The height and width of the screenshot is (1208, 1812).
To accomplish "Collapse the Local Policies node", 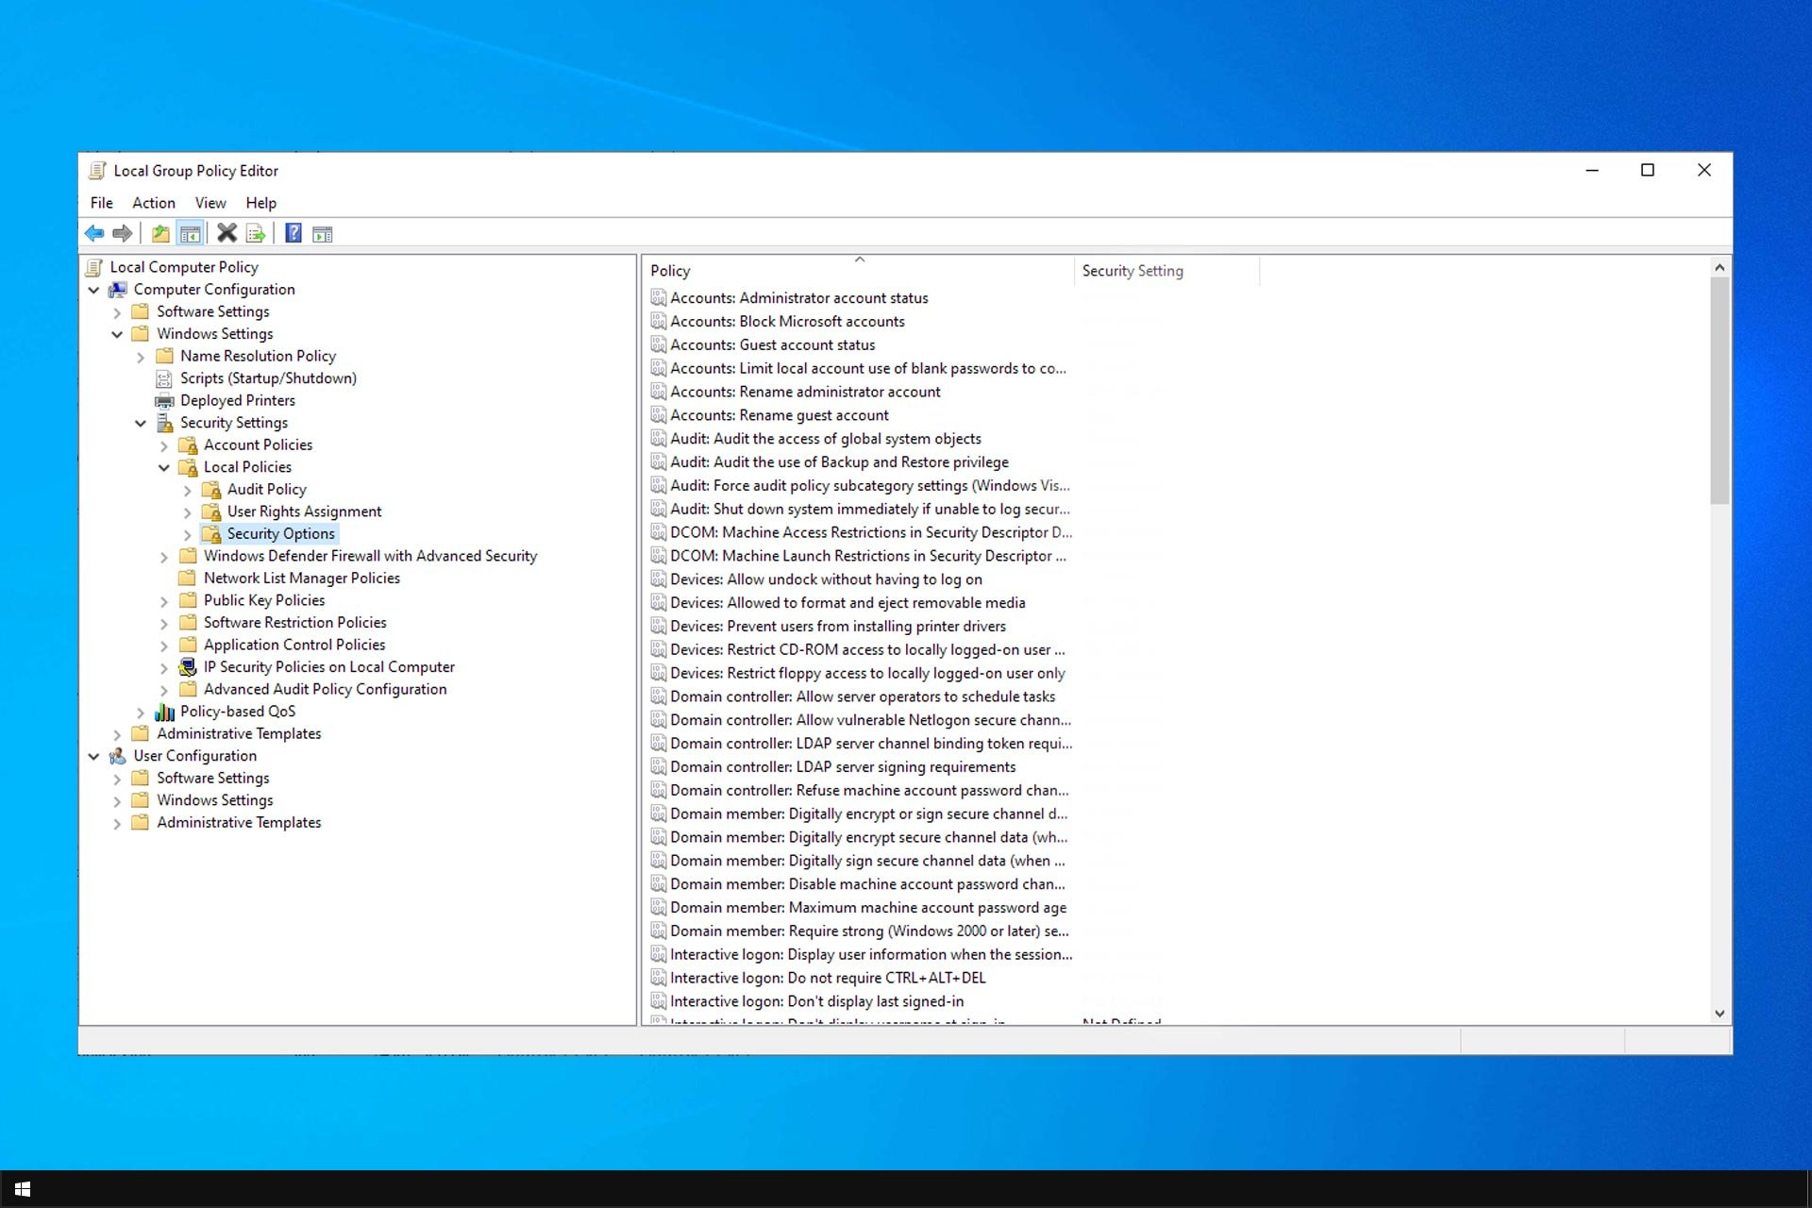I will pyautogui.click(x=164, y=467).
